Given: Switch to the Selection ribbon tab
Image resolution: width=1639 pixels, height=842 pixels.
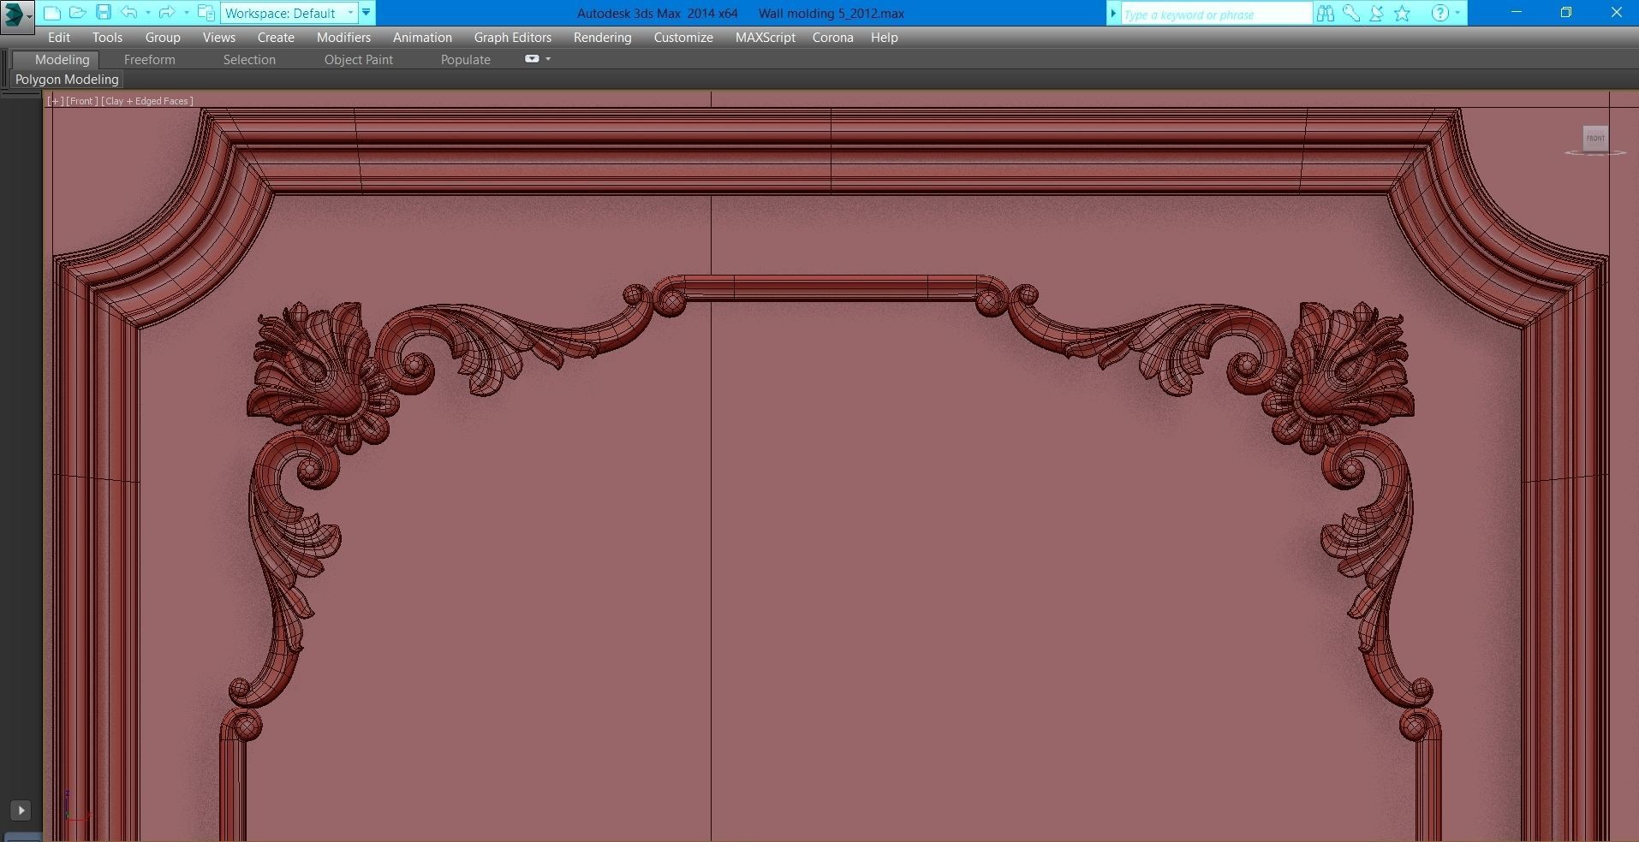Looking at the screenshot, I should 249,60.
